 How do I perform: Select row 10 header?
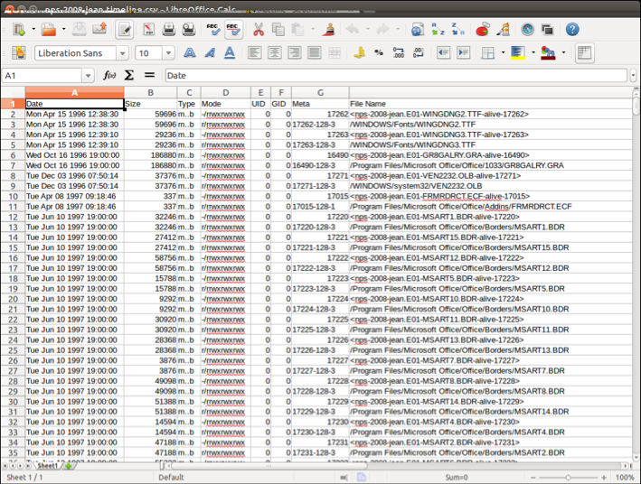[x=13, y=197]
